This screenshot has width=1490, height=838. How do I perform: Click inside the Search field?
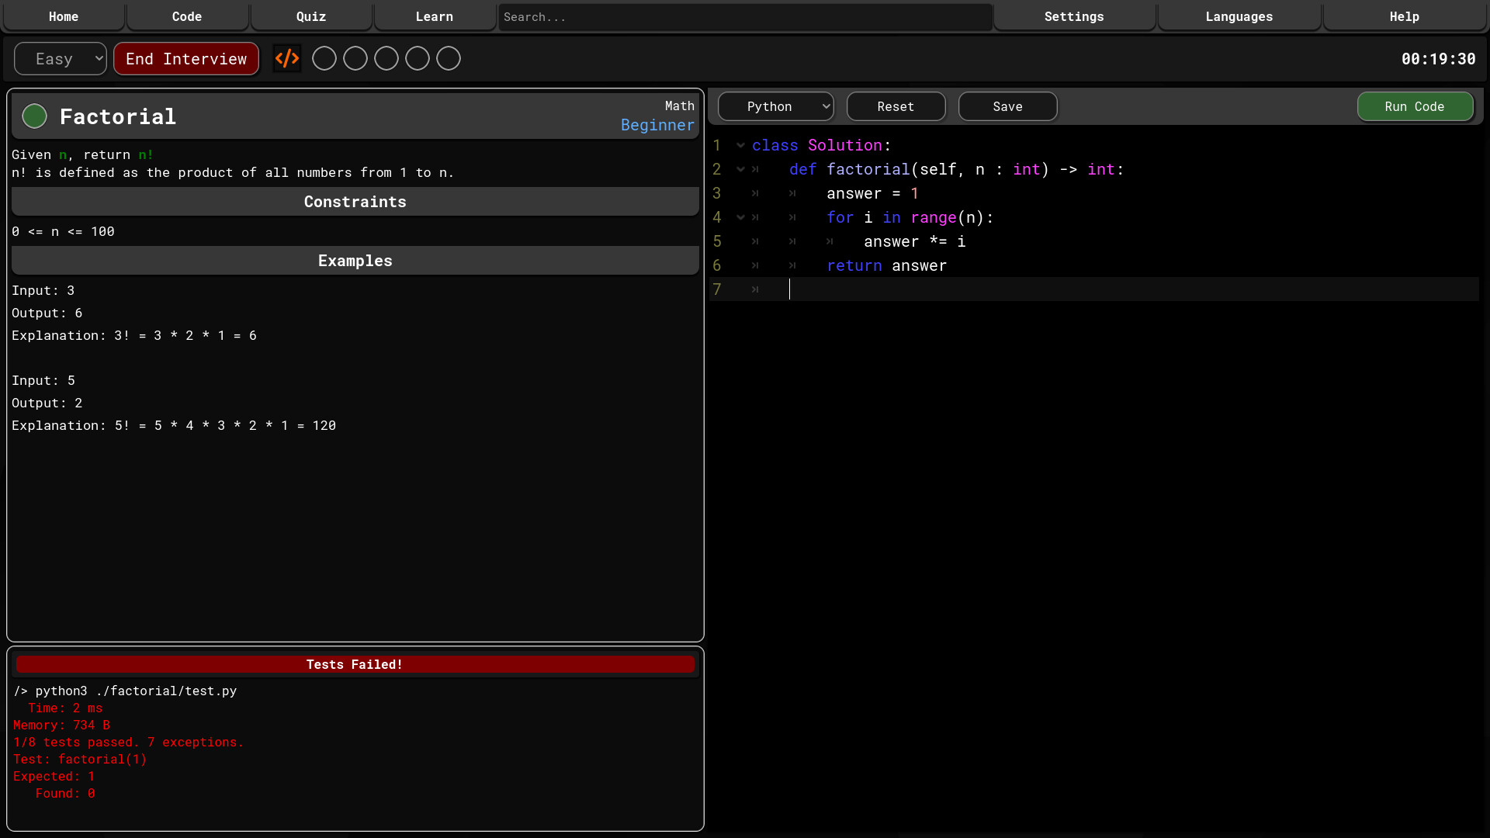743,16
